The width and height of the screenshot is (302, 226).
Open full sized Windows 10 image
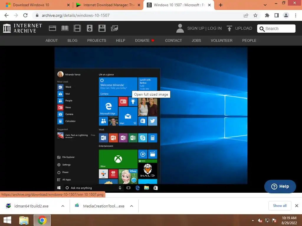(x=151, y=119)
